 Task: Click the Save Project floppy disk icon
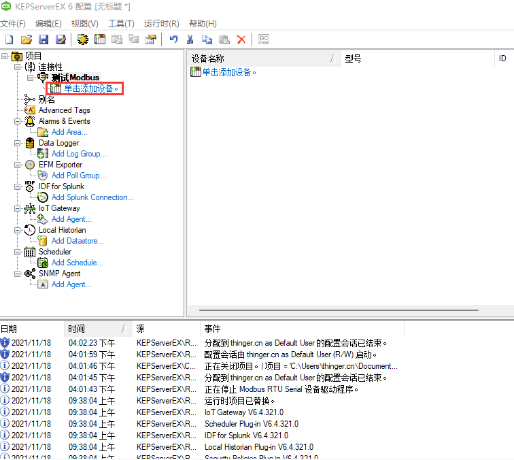point(44,39)
